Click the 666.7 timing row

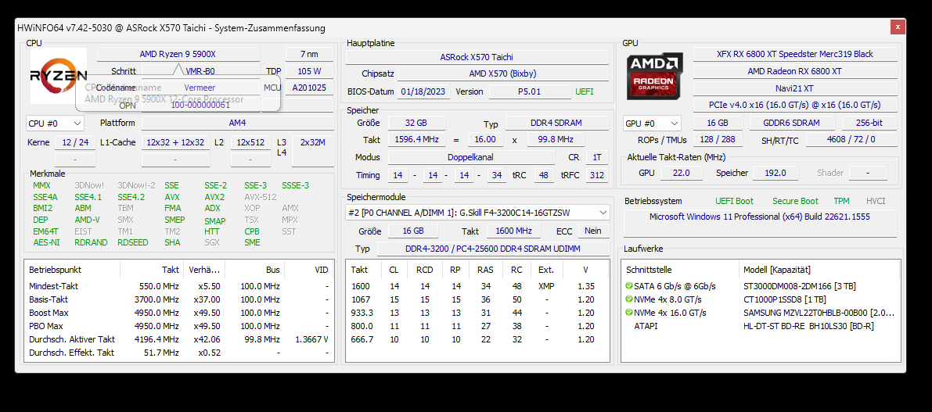pyautogui.click(x=477, y=339)
